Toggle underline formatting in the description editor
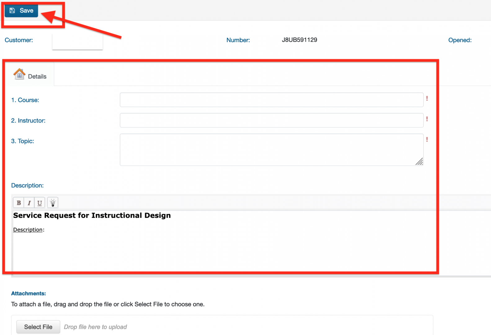Viewport: 491px width, 335px height. pos(40,203)
